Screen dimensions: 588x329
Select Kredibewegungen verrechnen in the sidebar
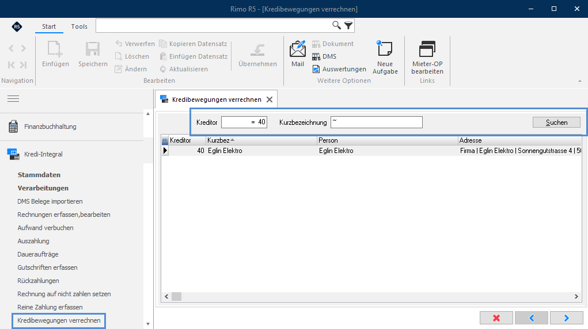pos(59,321)
